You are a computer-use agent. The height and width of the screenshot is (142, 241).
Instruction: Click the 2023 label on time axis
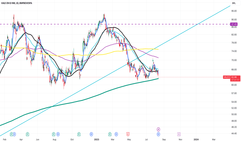tap(96, 139)
